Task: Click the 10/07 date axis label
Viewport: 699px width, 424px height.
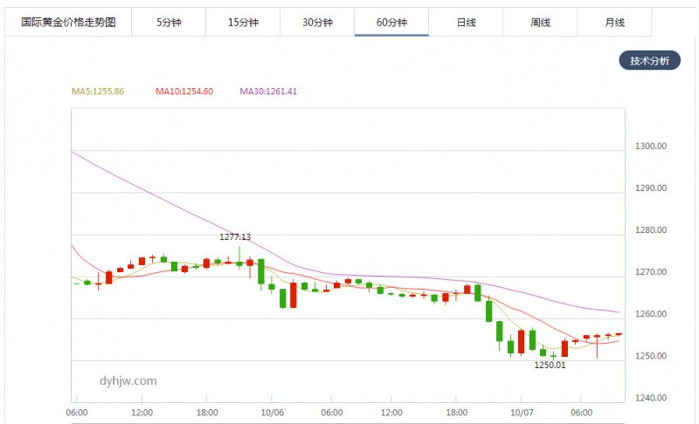Action: (x=522, y=413)
